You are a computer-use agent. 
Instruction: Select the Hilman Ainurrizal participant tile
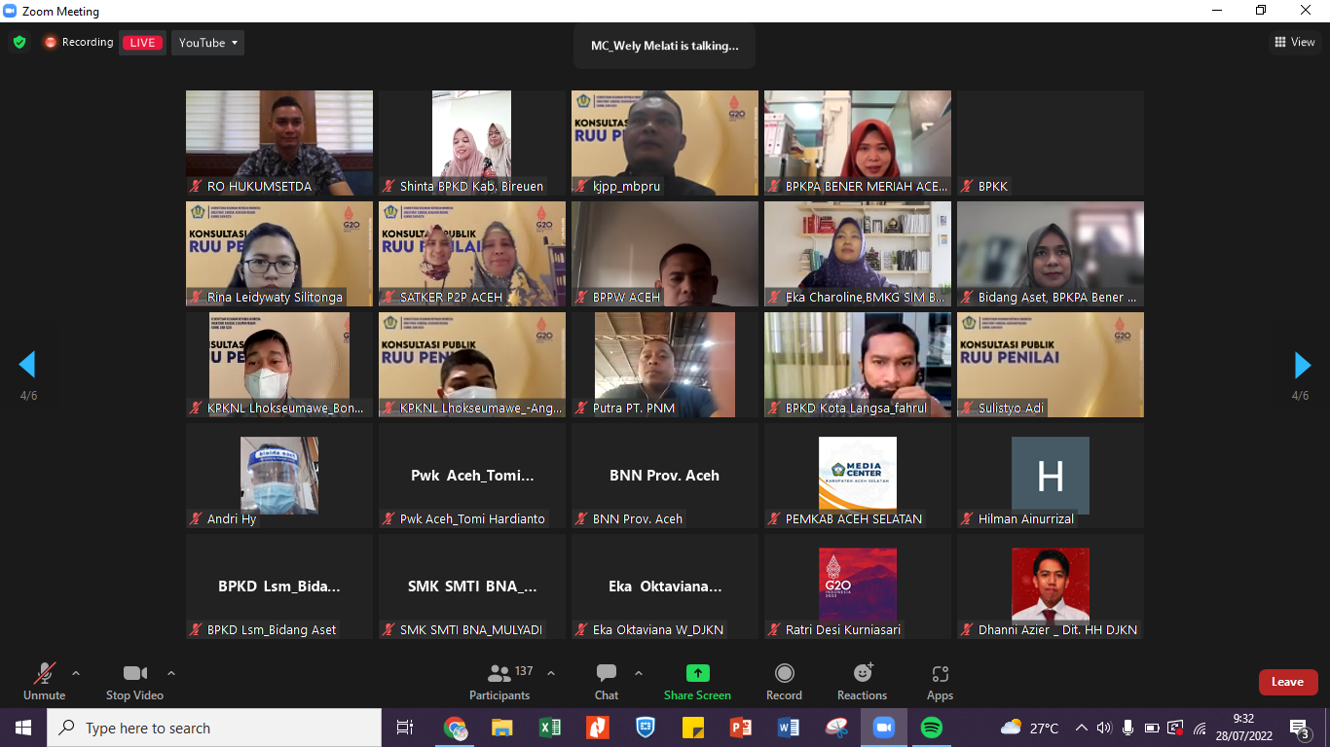(1050, 476)
